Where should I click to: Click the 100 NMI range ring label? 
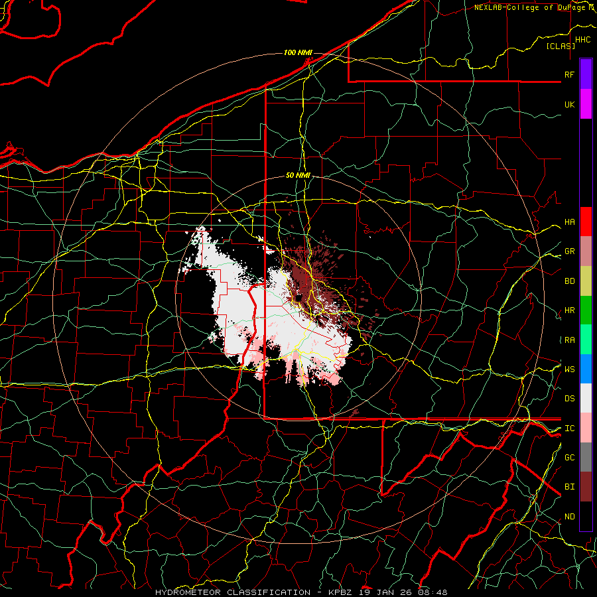point(298,52)
